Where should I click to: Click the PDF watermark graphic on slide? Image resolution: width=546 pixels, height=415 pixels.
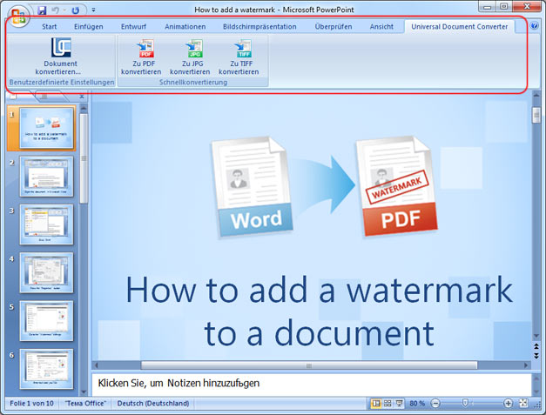coord(397,186)
